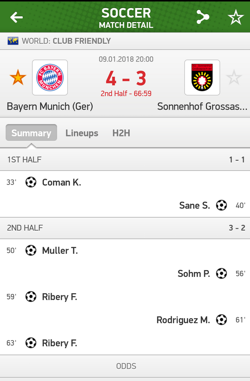The image size is (250, 381).
Task: Switch to the Lineups tab
Action: point(82,133)
